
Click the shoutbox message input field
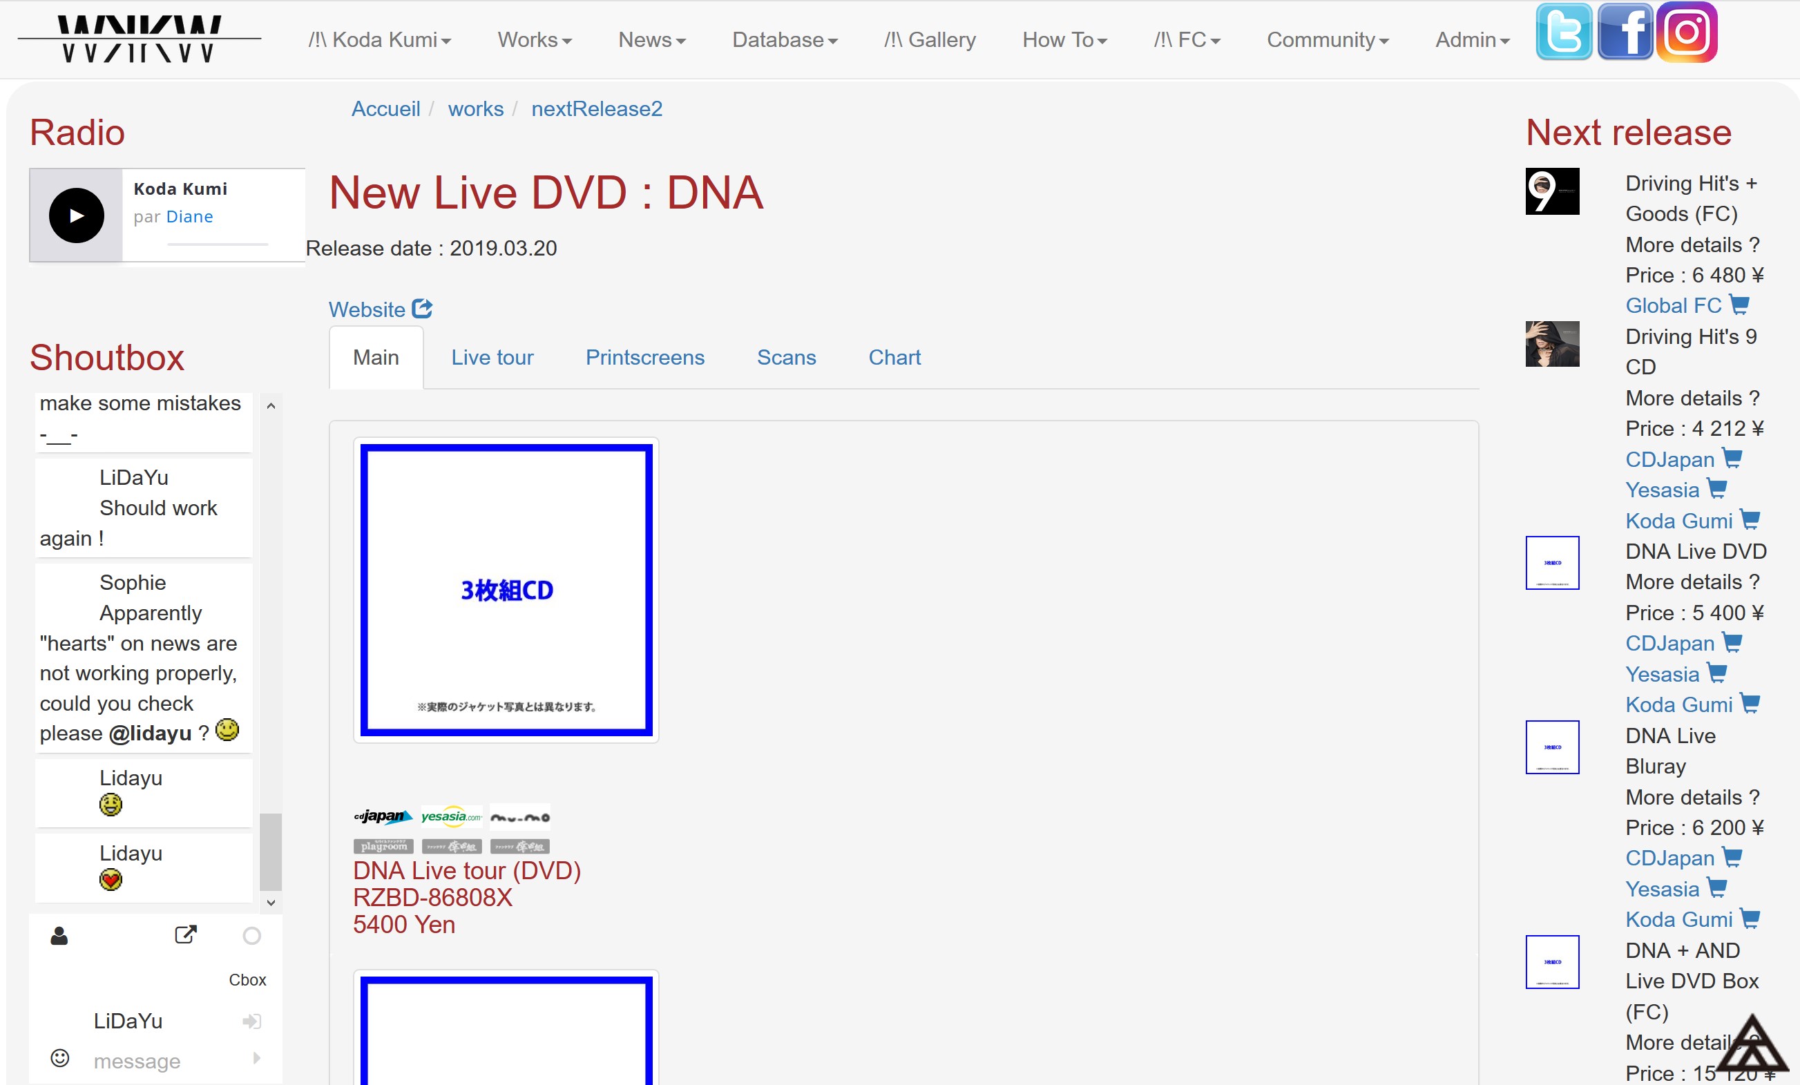click(168, 1061)
